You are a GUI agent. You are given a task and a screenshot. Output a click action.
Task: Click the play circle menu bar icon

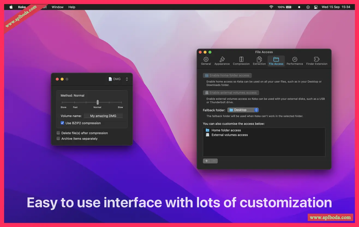(308, 7)
